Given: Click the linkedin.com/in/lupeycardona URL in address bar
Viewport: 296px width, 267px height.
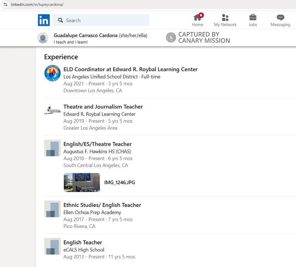Looking at the screenshot, I should (37, 4).
